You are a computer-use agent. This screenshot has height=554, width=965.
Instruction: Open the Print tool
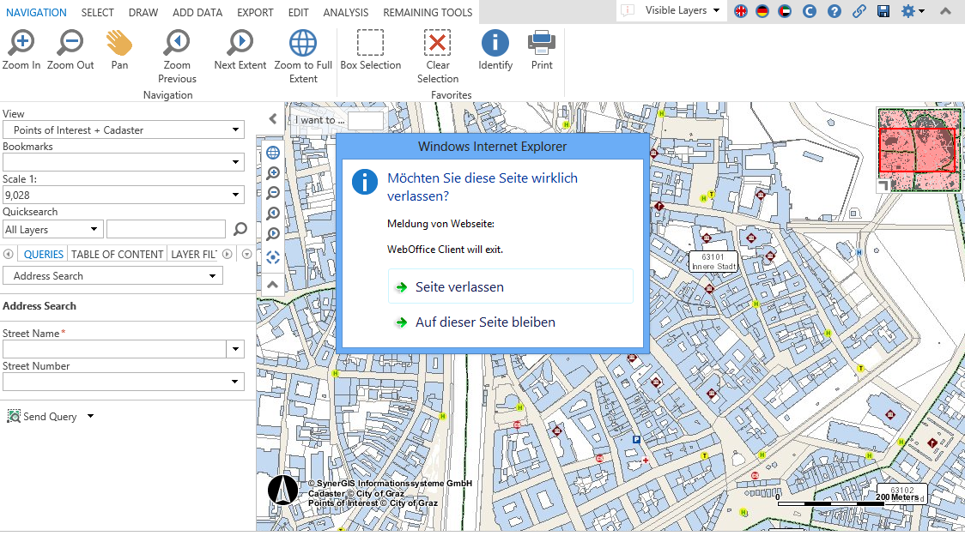tap(542, 50)
